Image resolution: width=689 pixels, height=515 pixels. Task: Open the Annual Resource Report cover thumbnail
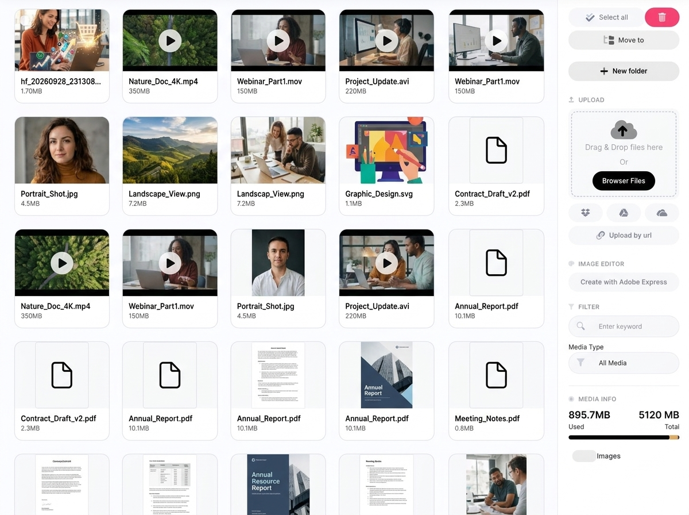(x=278, y=485)
